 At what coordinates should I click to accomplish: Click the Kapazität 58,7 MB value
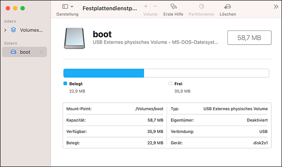click(155, 120)
